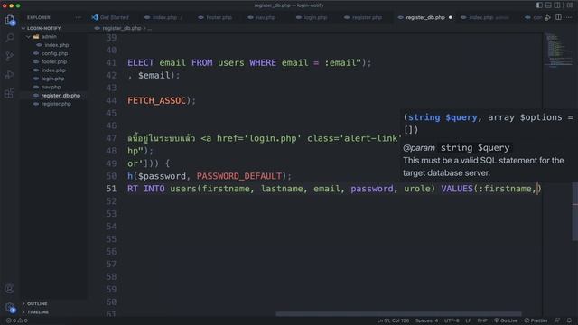Open errors and warnings status indicator
The image size is (578, 325).
(16, 320)
